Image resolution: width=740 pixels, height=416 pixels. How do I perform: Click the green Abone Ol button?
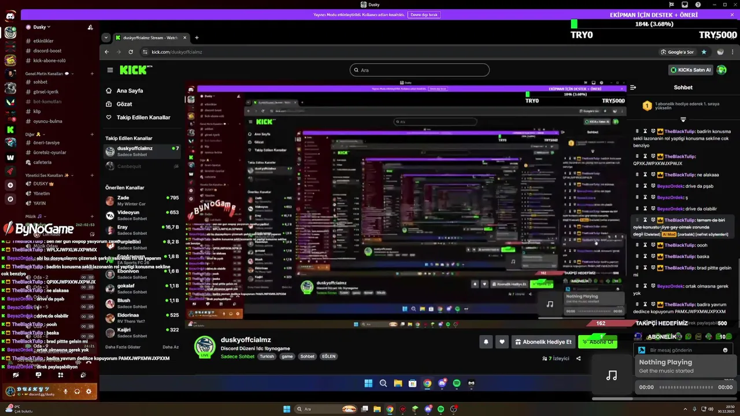pos(598,342)
